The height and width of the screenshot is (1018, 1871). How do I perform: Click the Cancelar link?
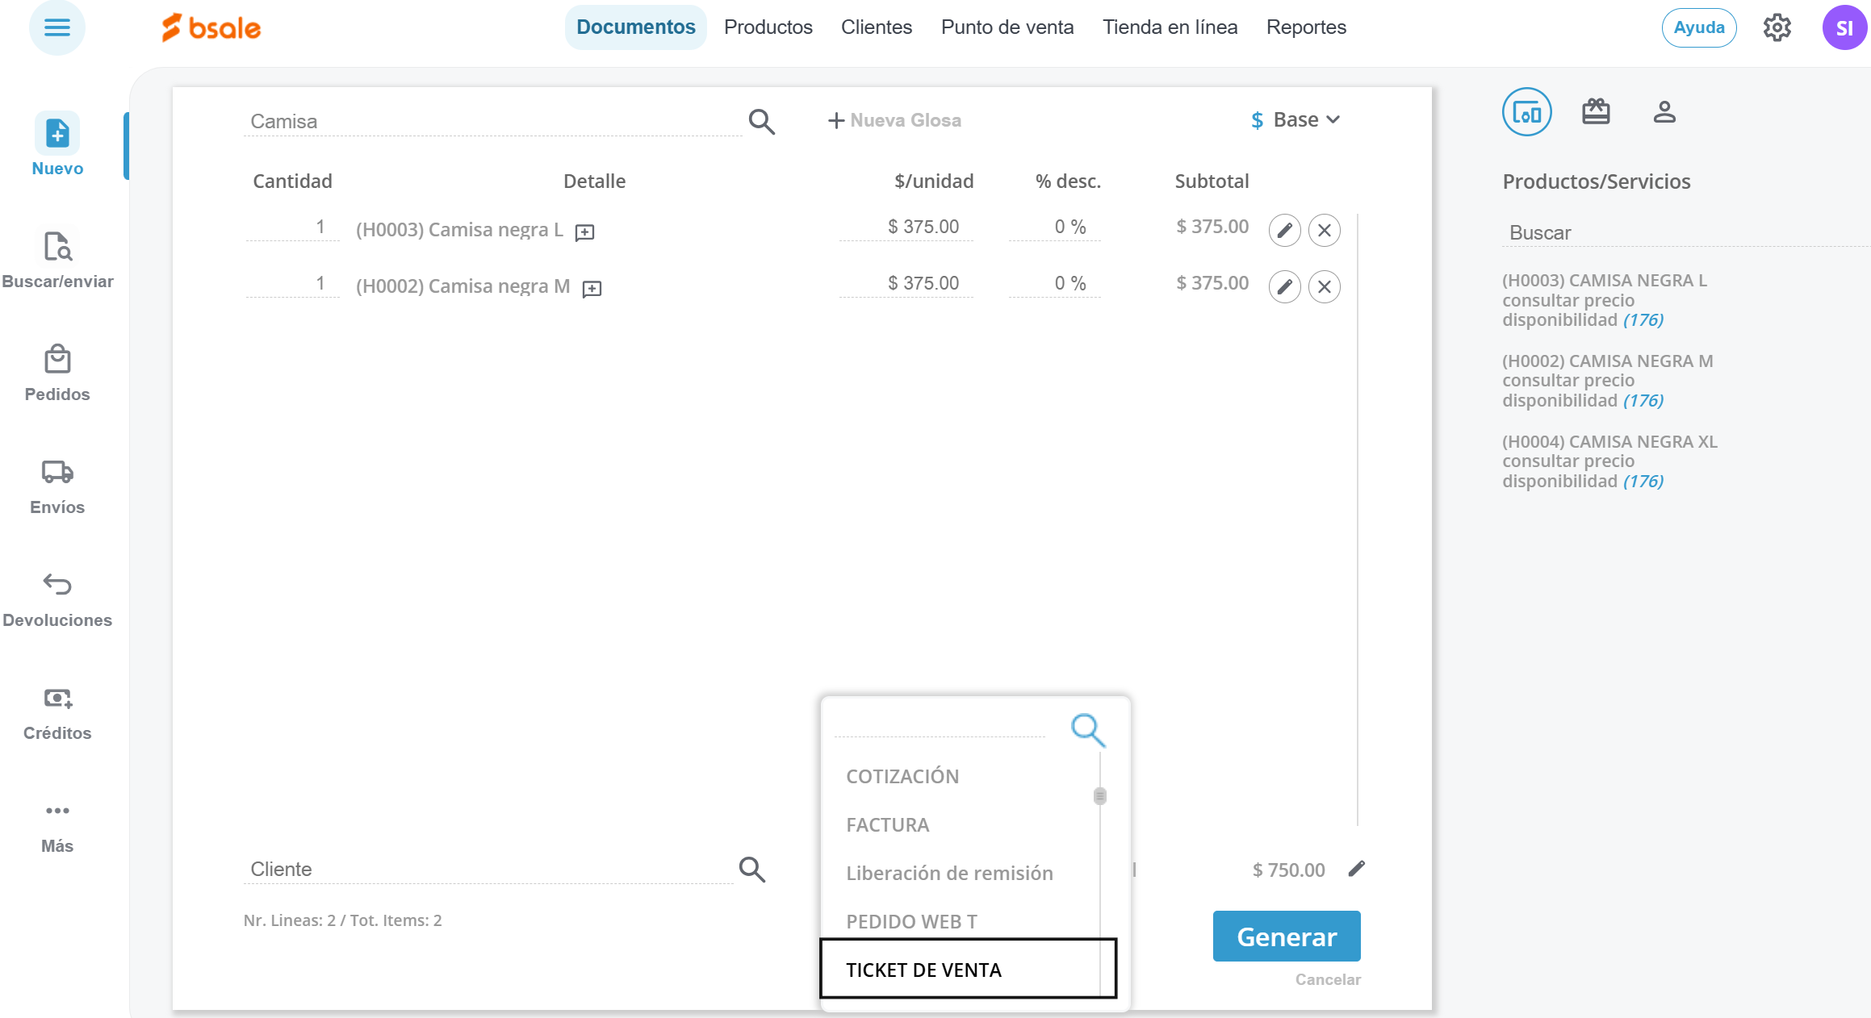click(1328, 979)
